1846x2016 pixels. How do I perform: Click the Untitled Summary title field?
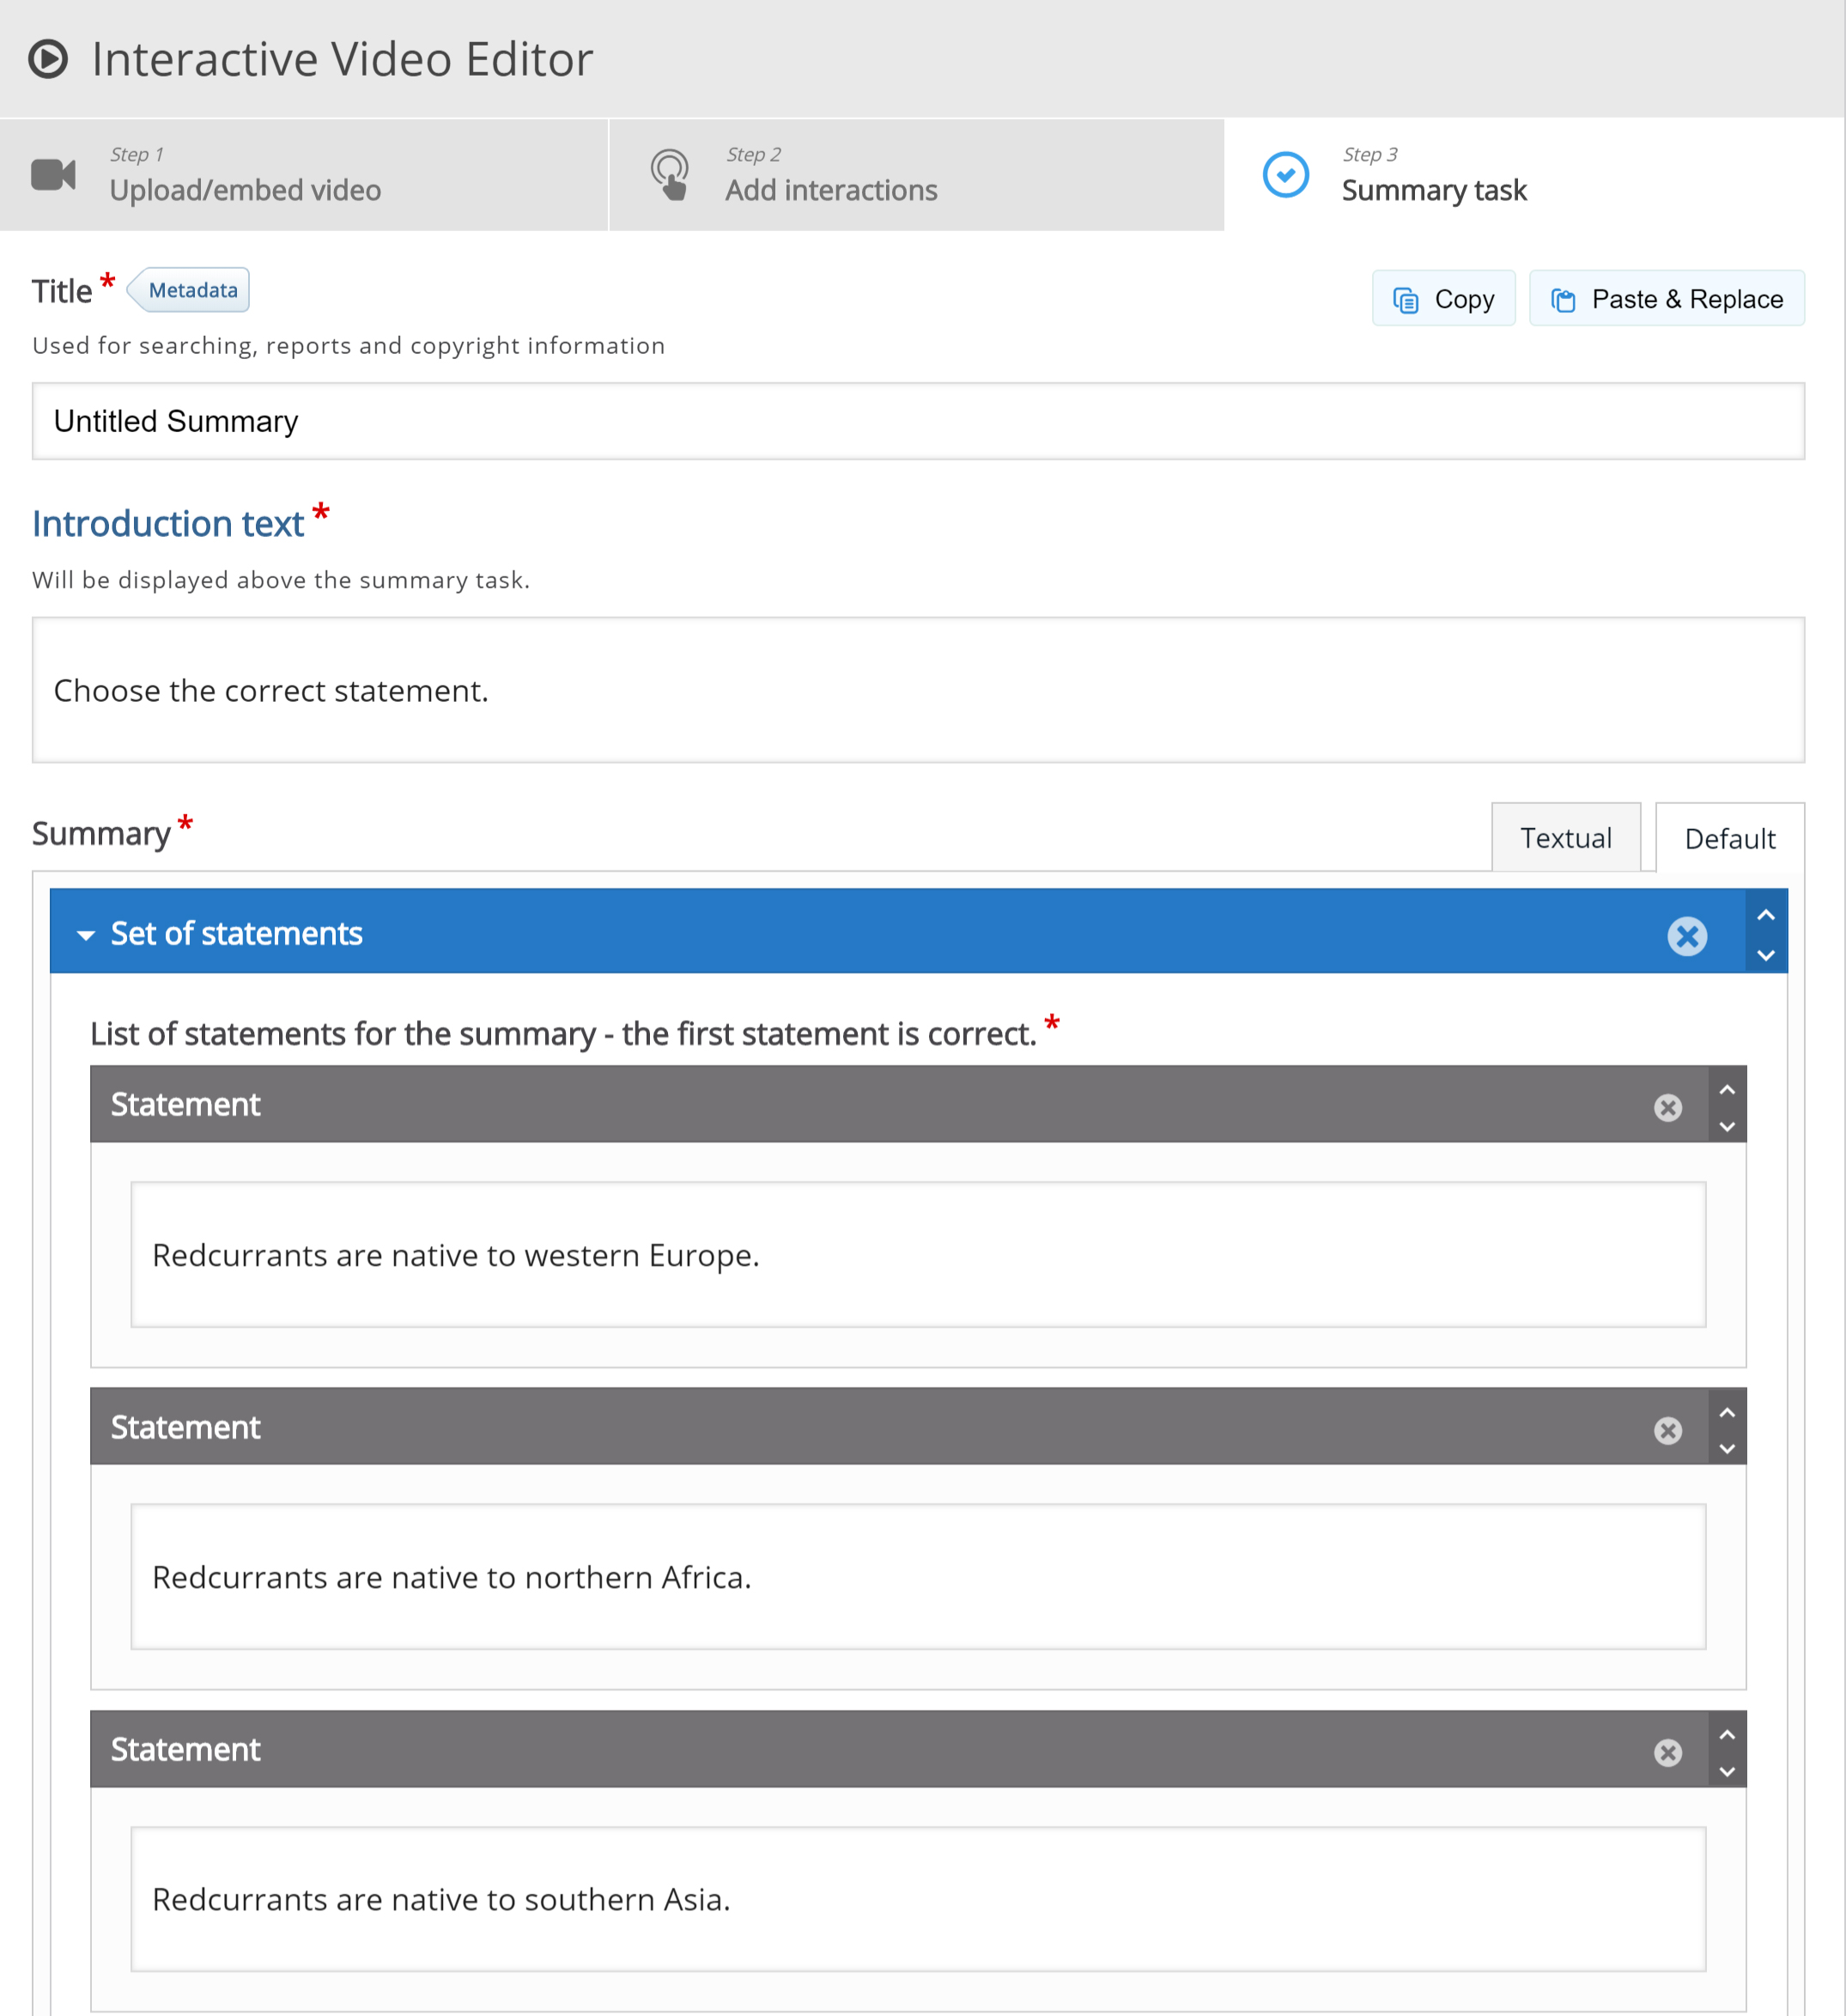point(919,421)
